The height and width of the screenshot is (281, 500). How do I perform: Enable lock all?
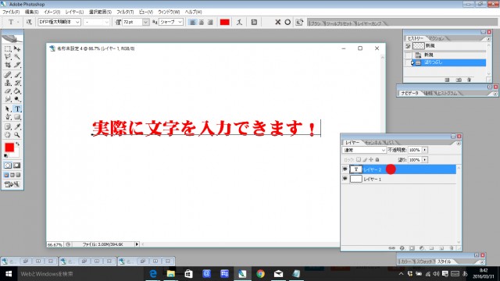click(x=377, y=159)
